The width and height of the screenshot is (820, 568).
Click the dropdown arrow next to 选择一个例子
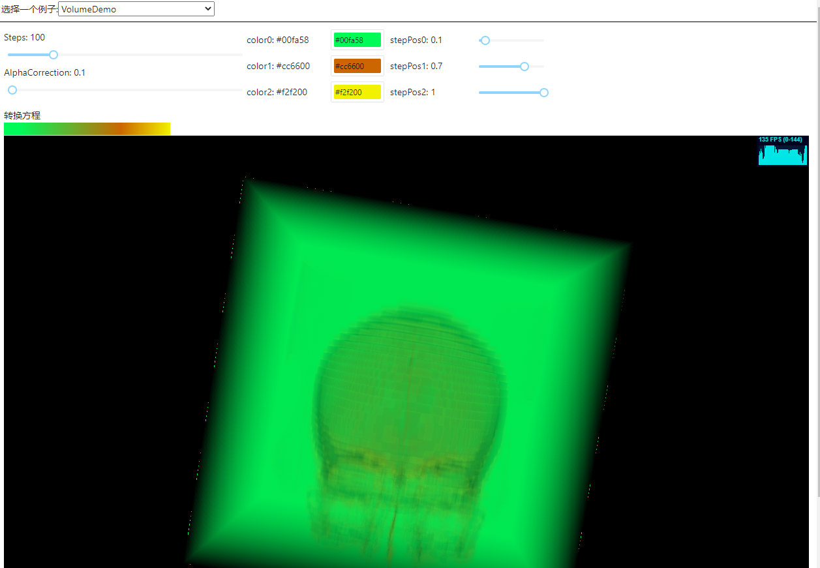click(207, 9)
